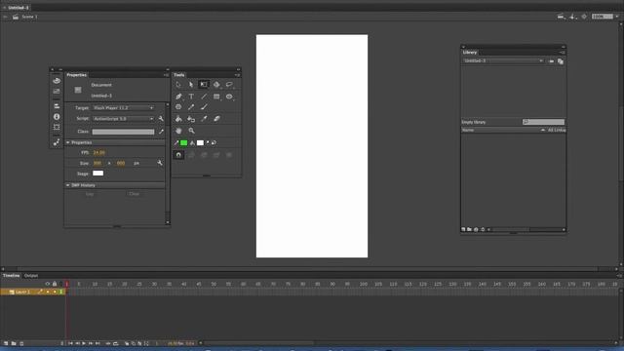Select the Brush tool
Screen dimensions: 624x351
204,107
